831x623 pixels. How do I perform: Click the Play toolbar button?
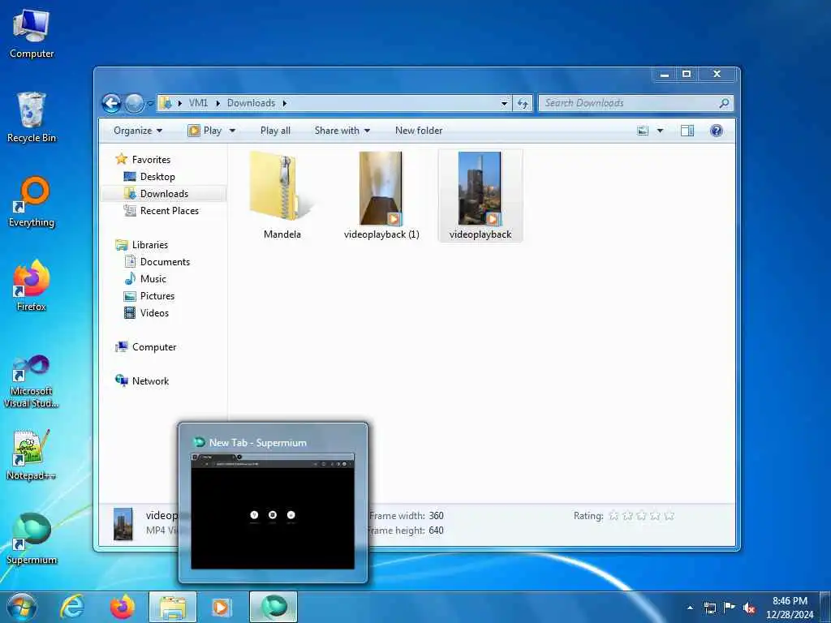pyautogui.click(x=205, y=131)
